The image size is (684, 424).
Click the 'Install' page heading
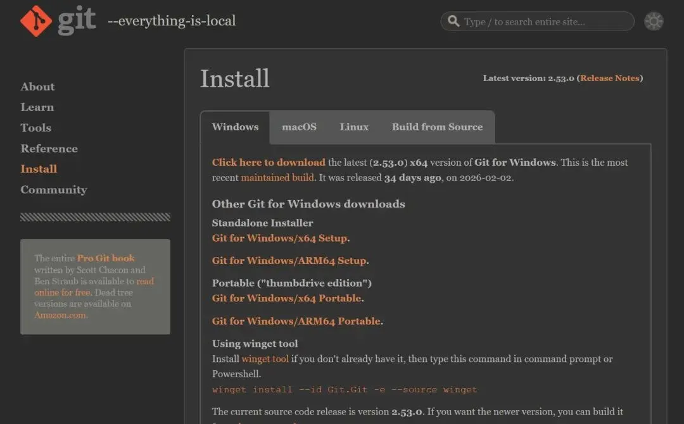pos(235,78)
